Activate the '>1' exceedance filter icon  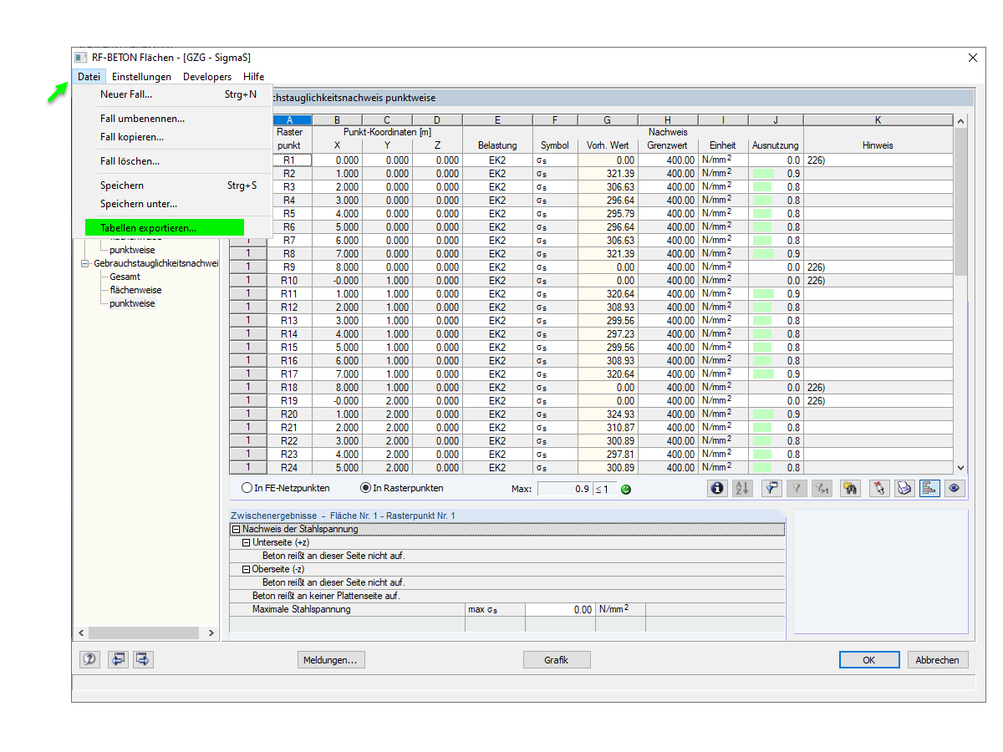coord(822,488)
